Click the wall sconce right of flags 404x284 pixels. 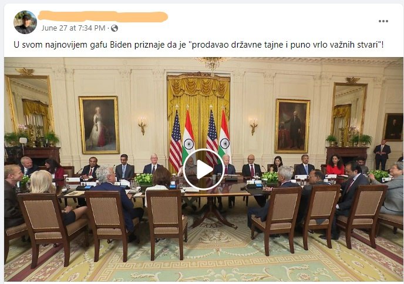click(x=254, y=126)
